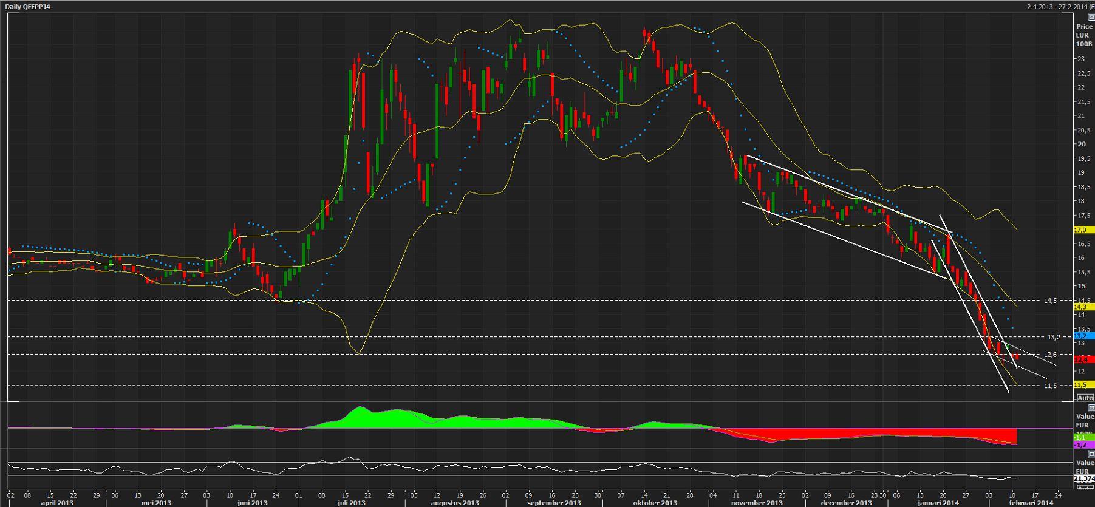Screen dimensions: 1095x507
Task: Click the 12,6 horizontal line label
Action: (x=1051, y=355)
